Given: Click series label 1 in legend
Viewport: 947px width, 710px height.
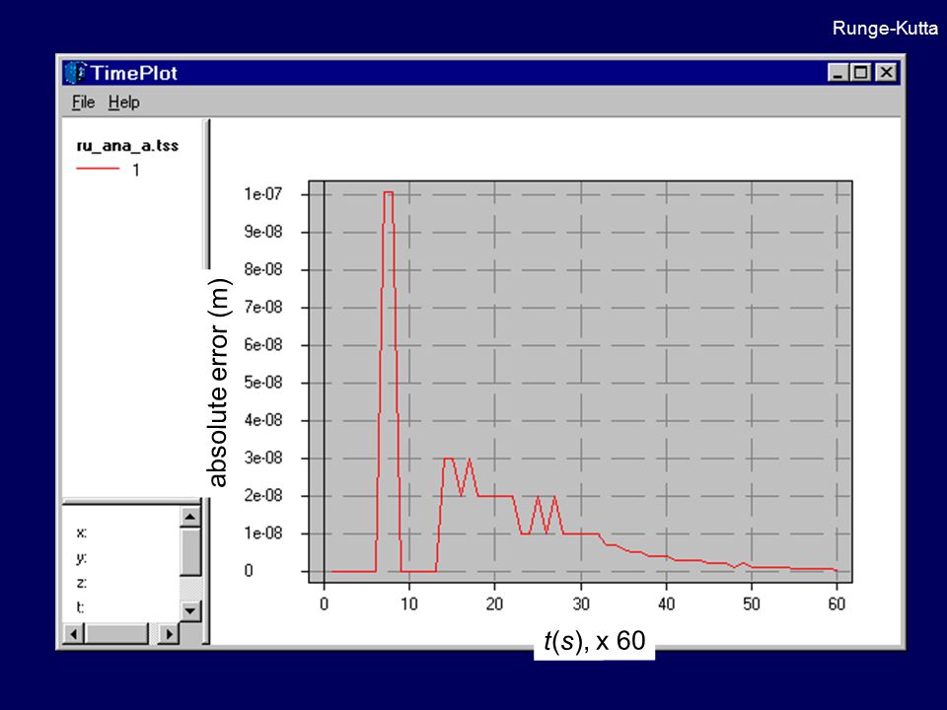Looking at the screenshot, I should click(x=136, y=170).
